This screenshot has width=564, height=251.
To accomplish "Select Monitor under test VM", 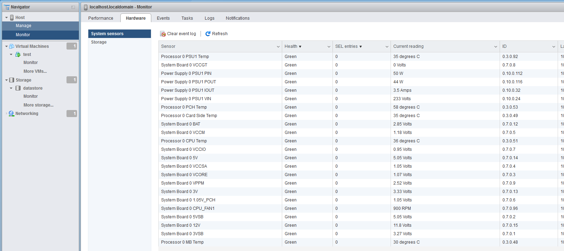I will pos(31,63).
